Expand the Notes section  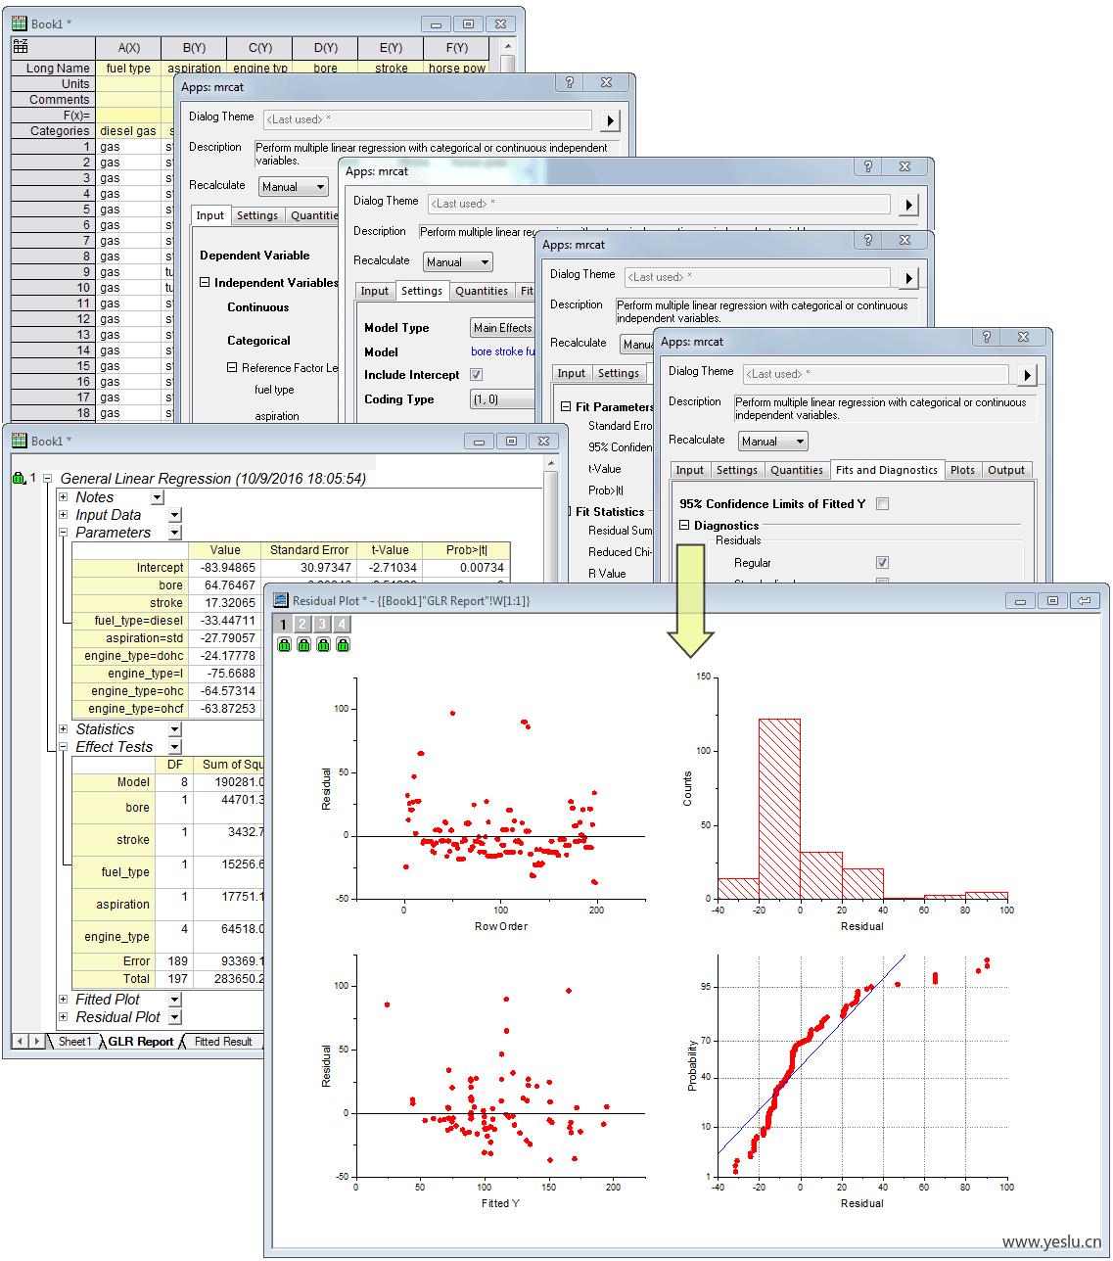pyautogui.click(x=64, y=497)
